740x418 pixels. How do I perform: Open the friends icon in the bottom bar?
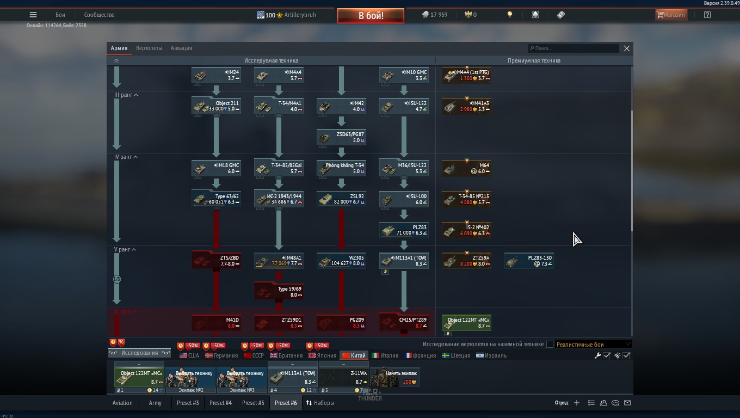[603, 403]
